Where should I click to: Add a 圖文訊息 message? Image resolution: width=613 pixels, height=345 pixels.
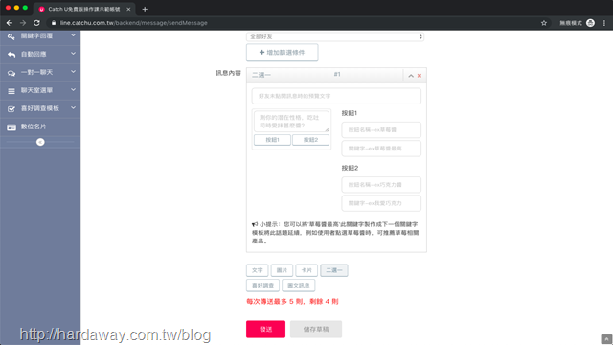point(298,286)
